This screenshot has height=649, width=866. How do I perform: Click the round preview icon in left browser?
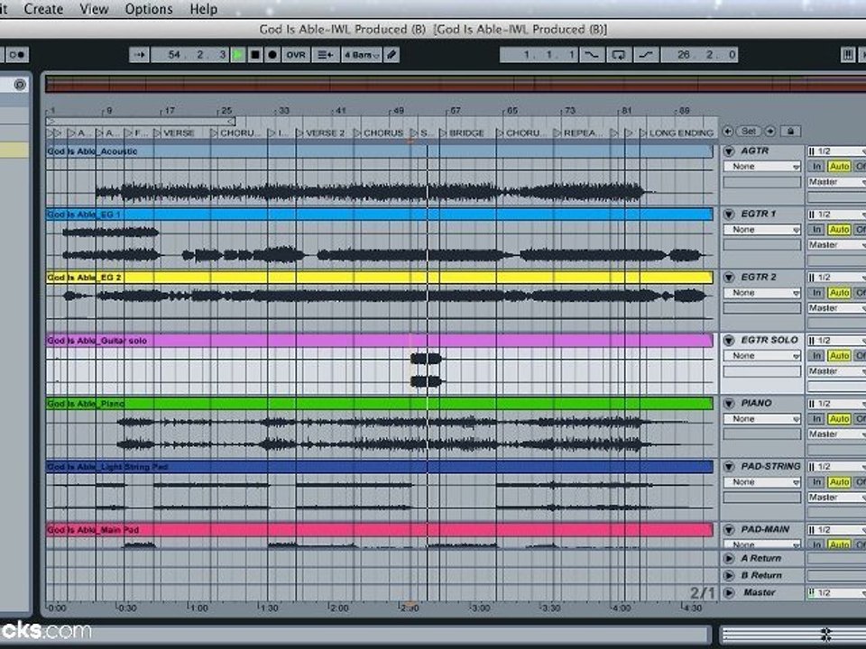pos(20,85)
